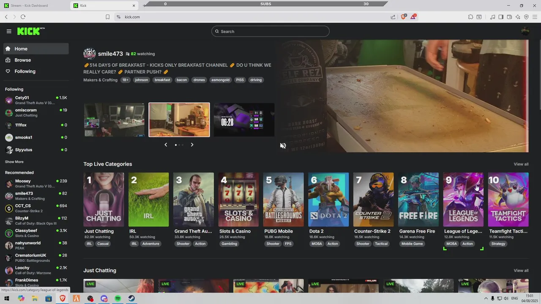Open the Leo AI sparkle icon

point(518,17)
